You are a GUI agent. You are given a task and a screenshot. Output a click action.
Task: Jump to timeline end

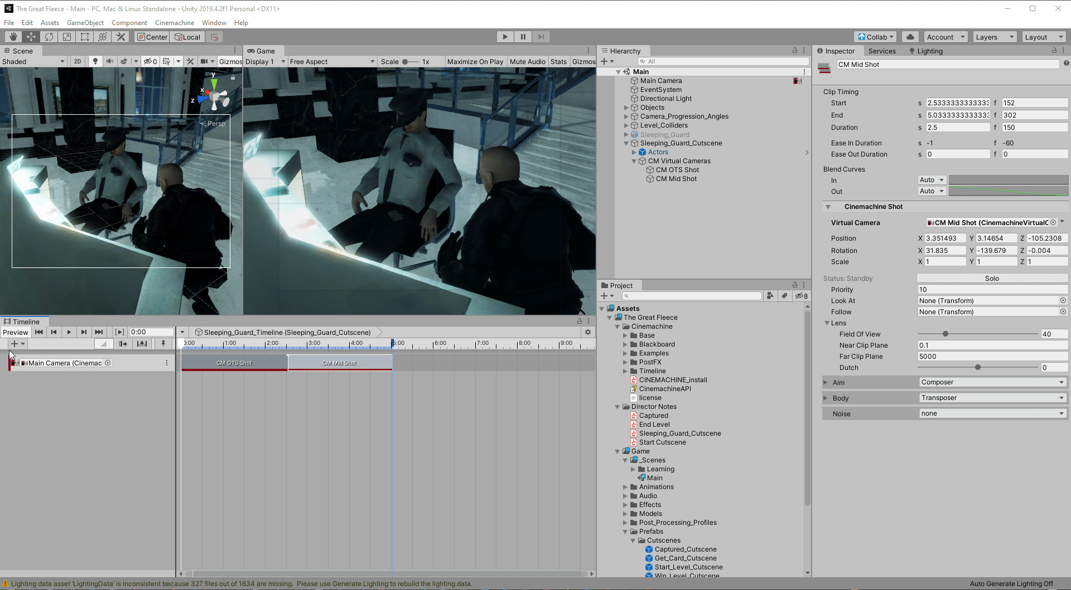point(99,332)
